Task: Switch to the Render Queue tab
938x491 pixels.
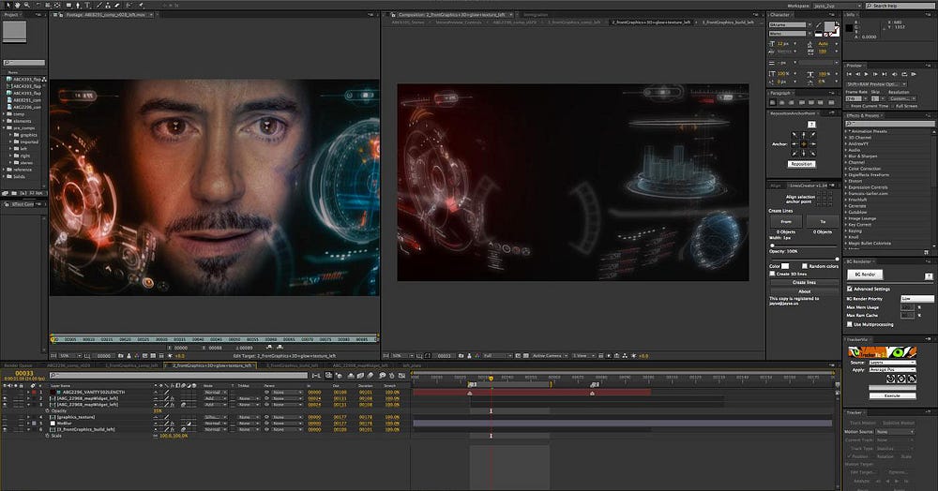Action: 18,365
